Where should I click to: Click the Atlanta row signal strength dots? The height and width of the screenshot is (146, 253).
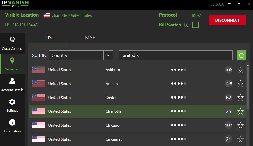coord(179,84)
